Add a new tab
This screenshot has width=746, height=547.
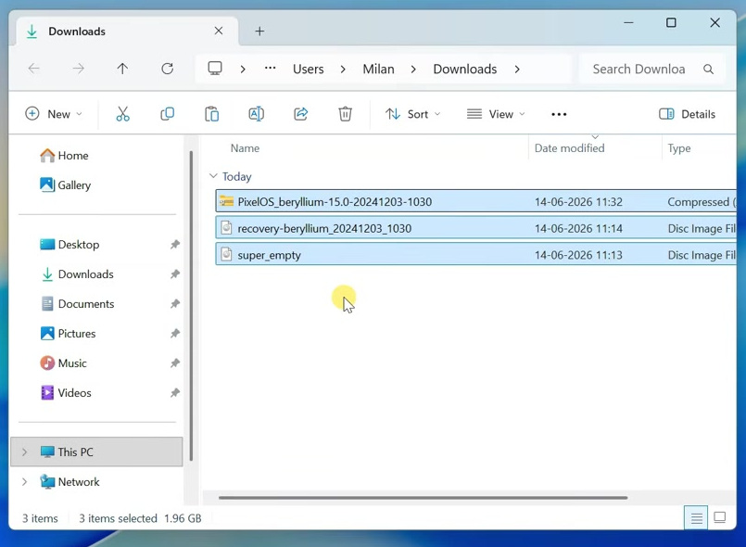pos(259,32)
